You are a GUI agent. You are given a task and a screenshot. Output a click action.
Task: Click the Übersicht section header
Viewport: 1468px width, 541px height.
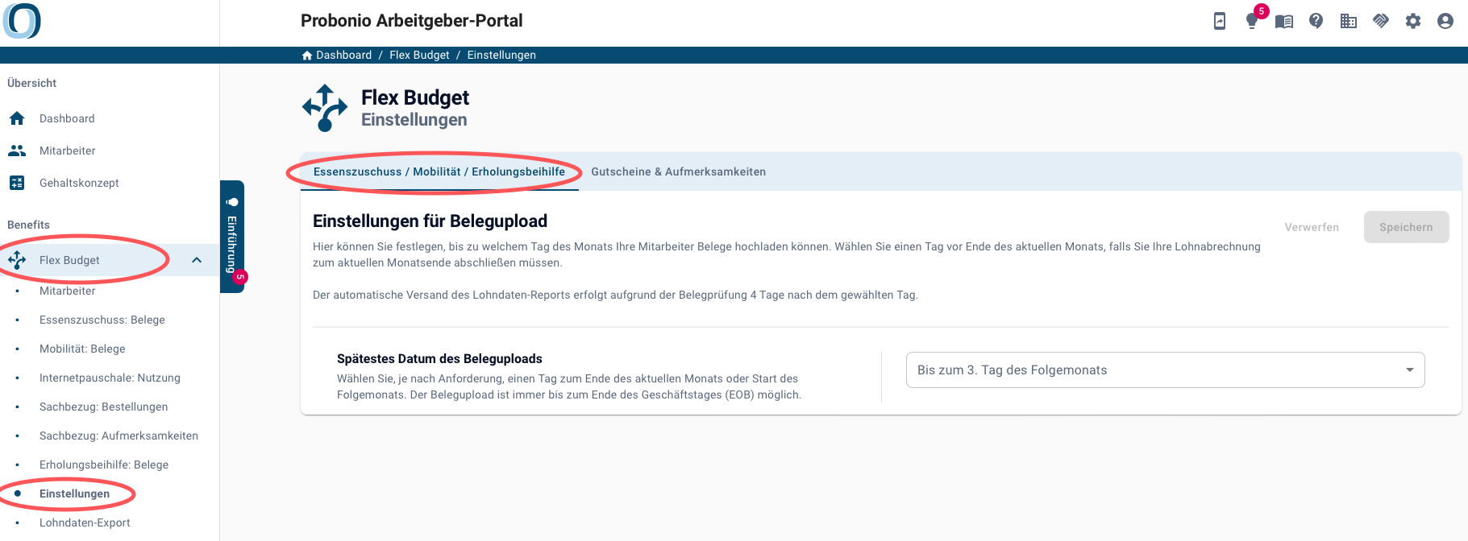click(31, 83)
